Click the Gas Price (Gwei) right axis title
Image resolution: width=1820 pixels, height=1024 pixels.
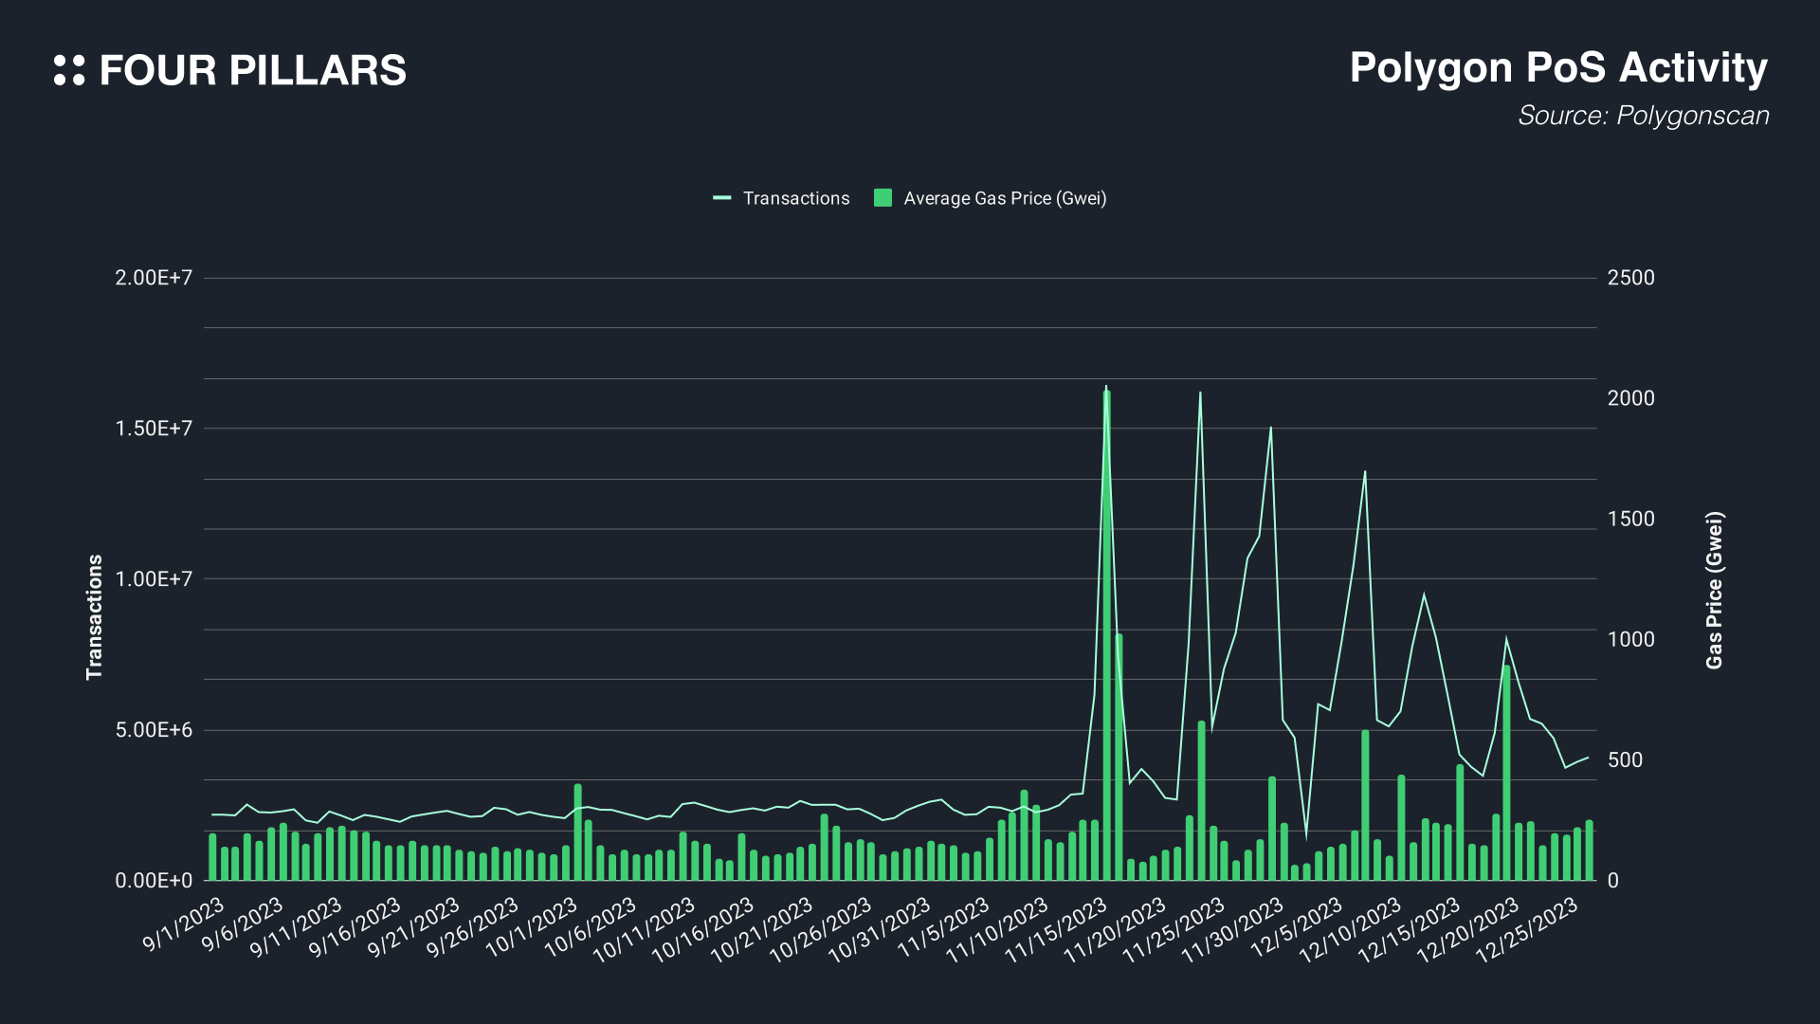(1714, 591)
